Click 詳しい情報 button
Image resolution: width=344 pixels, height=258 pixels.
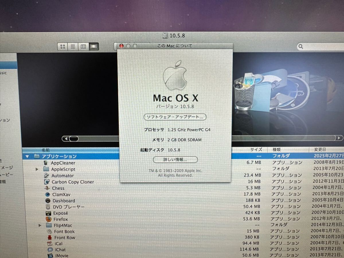coord(175,159)
